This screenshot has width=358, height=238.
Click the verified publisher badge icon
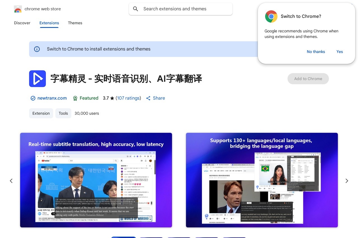(x=33, y=98)
